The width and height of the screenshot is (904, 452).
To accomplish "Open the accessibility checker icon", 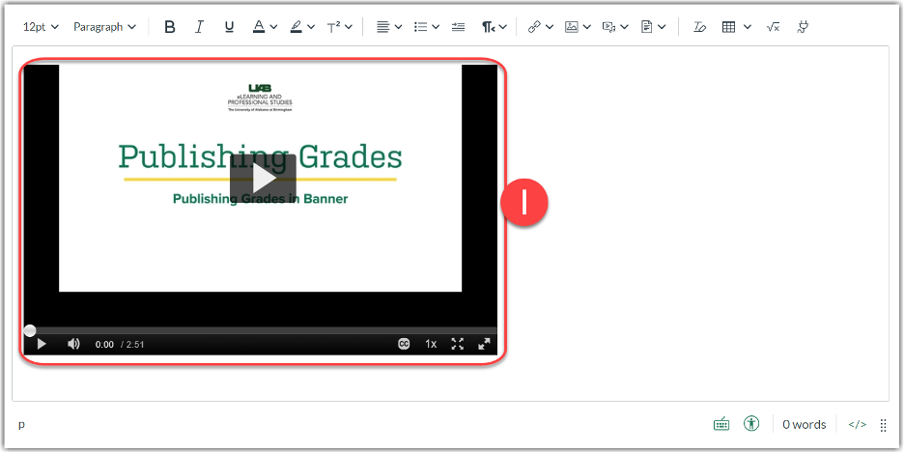I will [751, 424].
